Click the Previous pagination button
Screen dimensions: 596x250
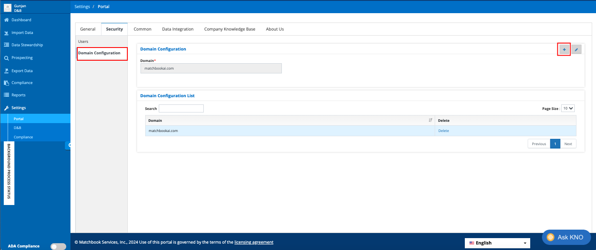(x=539, y=144)
